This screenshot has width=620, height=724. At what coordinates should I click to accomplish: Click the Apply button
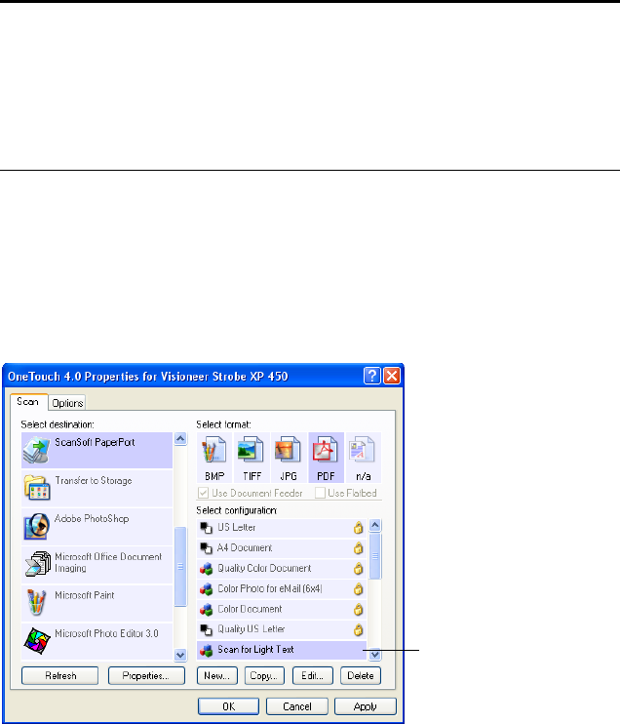click(x=366, y=706)
